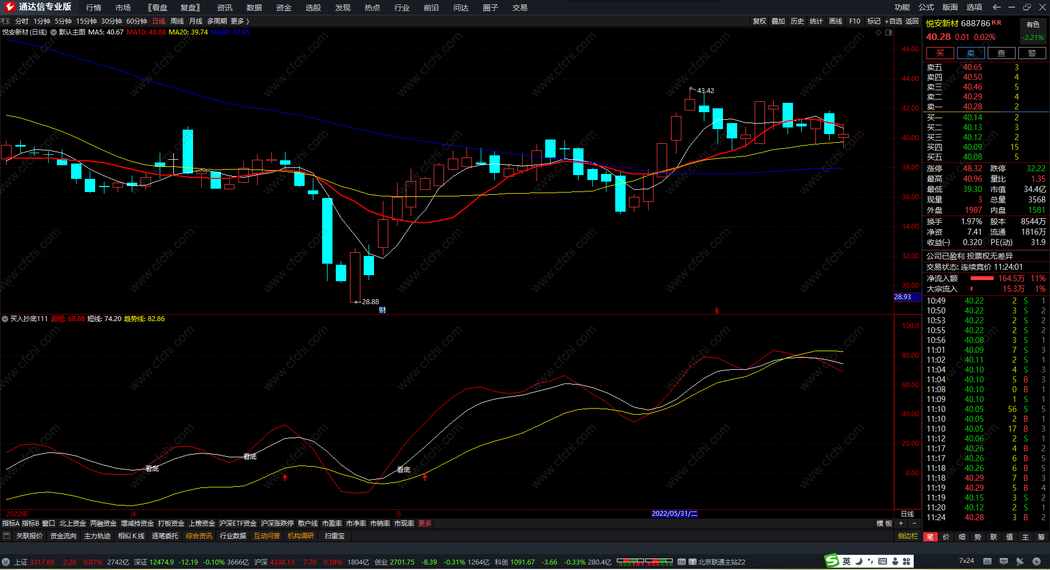Open the 功能 menu
Viewport: 1050px width, 570px height.
point(902,7)
